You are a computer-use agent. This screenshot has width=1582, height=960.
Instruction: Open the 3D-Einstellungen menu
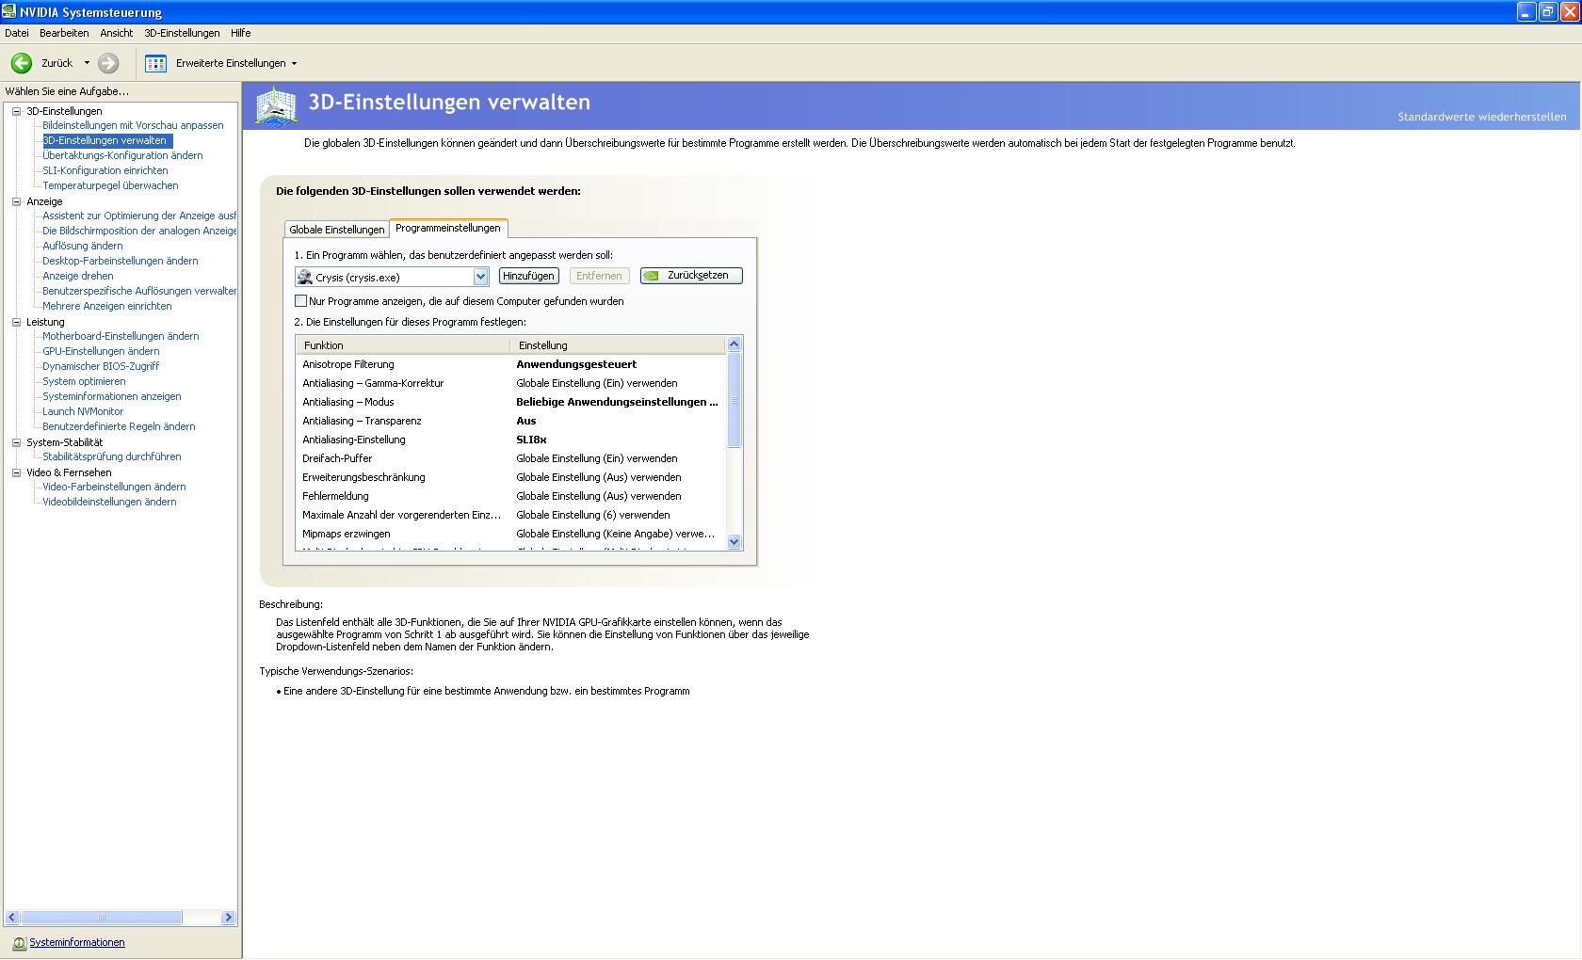click(x=182, y=33)
